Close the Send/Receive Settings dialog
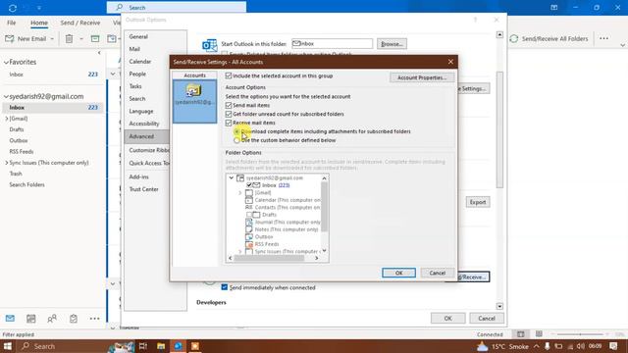Screen dimensions: 628x353 [x=450, y=62]
